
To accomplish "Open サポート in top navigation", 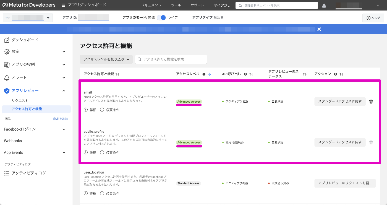I will pos(197,5).
